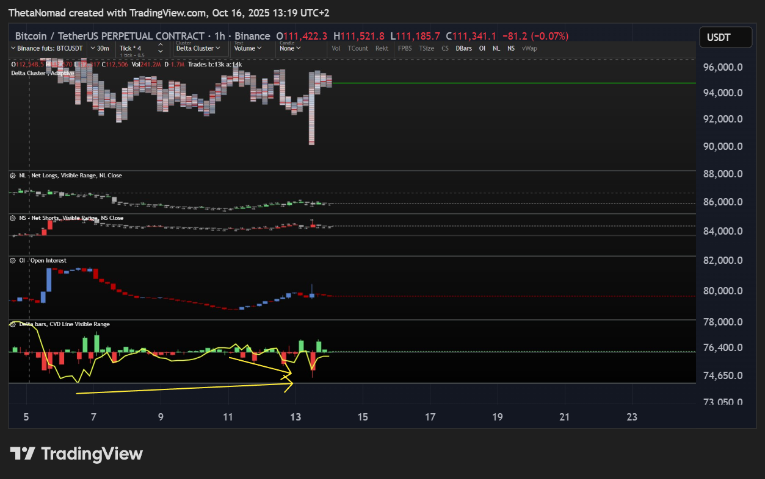Click the 90,000.0 price axis label
The height and width of the screenshot is (479, 765).
tap(723, 146)
